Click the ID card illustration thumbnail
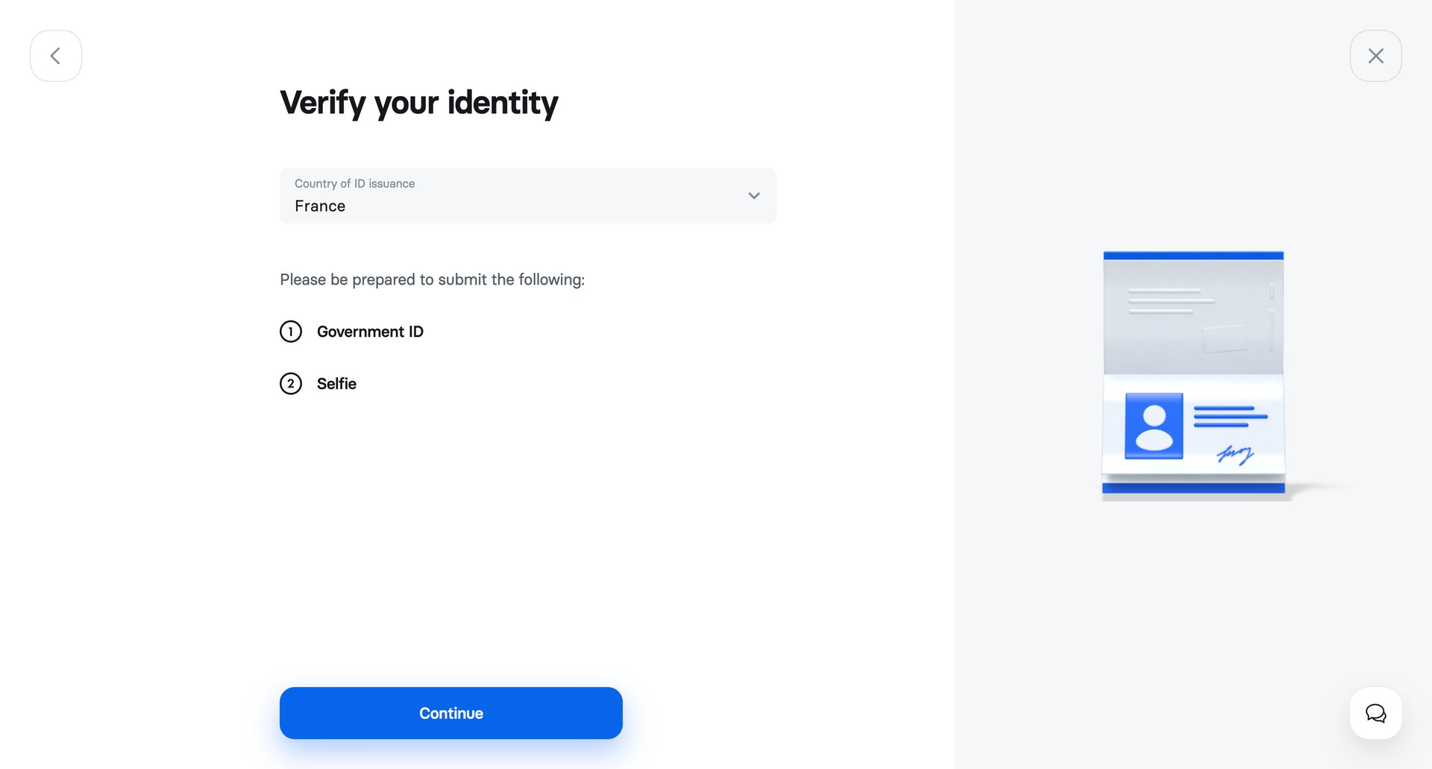Viewport: 1432px width, 769px height. (x=1192, y=373)
